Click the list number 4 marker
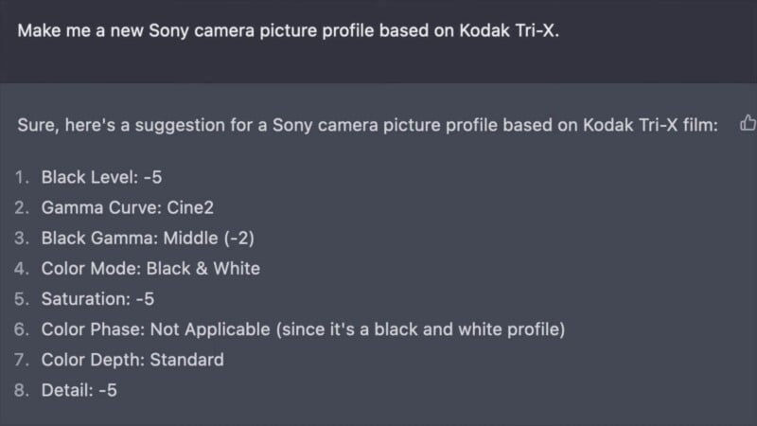This screenshot has width=757, height=426. pos(22,269)
